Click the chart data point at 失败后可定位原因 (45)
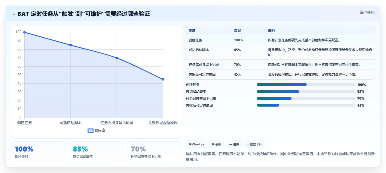The height and width of the screenshot is (173, 386). click(x=163, y=80)
